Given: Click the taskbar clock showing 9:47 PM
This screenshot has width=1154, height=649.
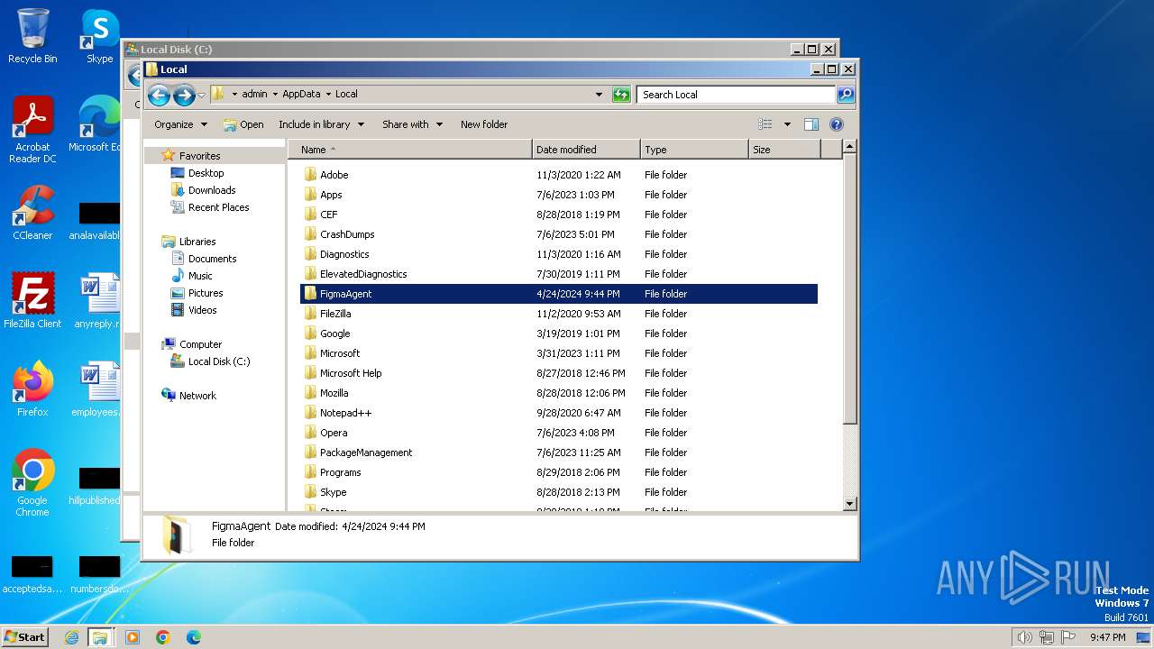Looking at the screenshot, I should [1107, 637].
